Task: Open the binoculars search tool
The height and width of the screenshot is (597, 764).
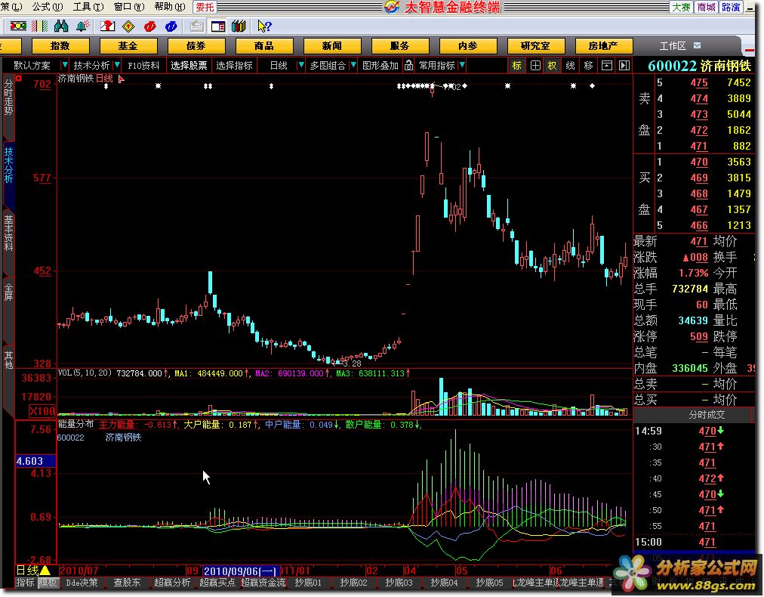Action: (x=61, y=26)
